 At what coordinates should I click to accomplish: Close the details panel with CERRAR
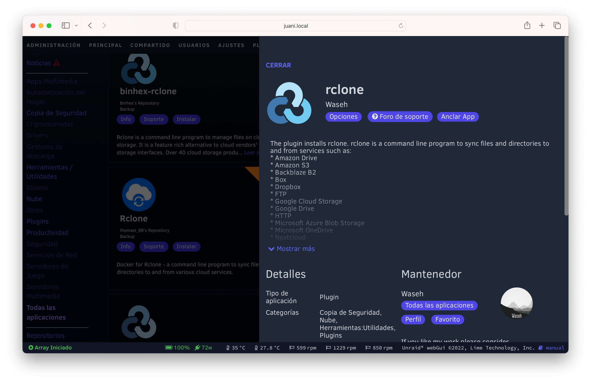278,65
